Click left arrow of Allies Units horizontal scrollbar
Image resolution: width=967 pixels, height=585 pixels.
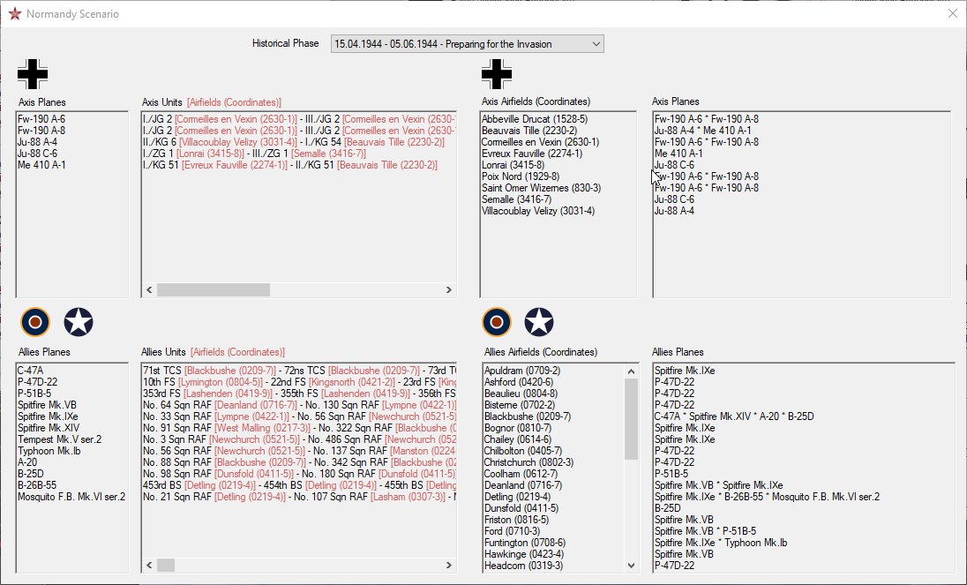click(149, 565)
